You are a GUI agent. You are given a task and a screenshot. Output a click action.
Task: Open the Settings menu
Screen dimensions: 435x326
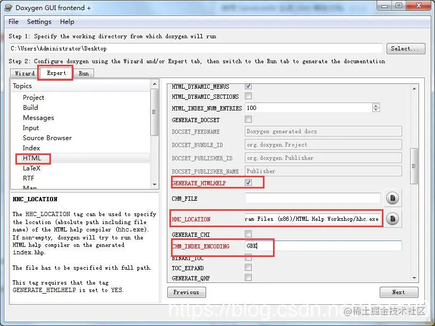pos(39,22)
